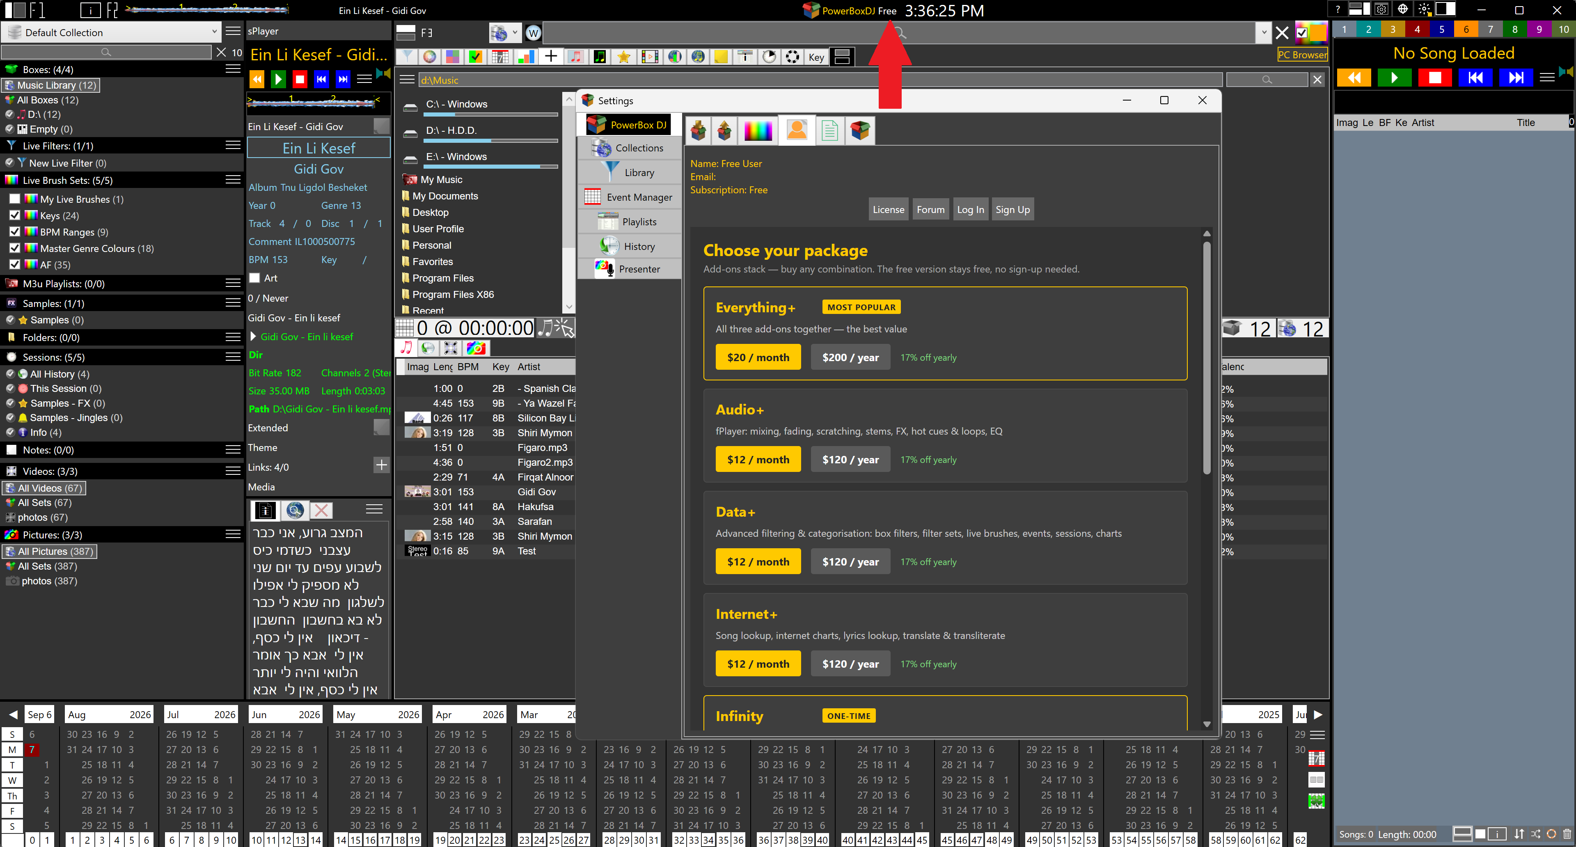Open Event Manager in Settings sidebar
Image resolution: width=1576 pixels, height=847 pixels.
point(630,197)
